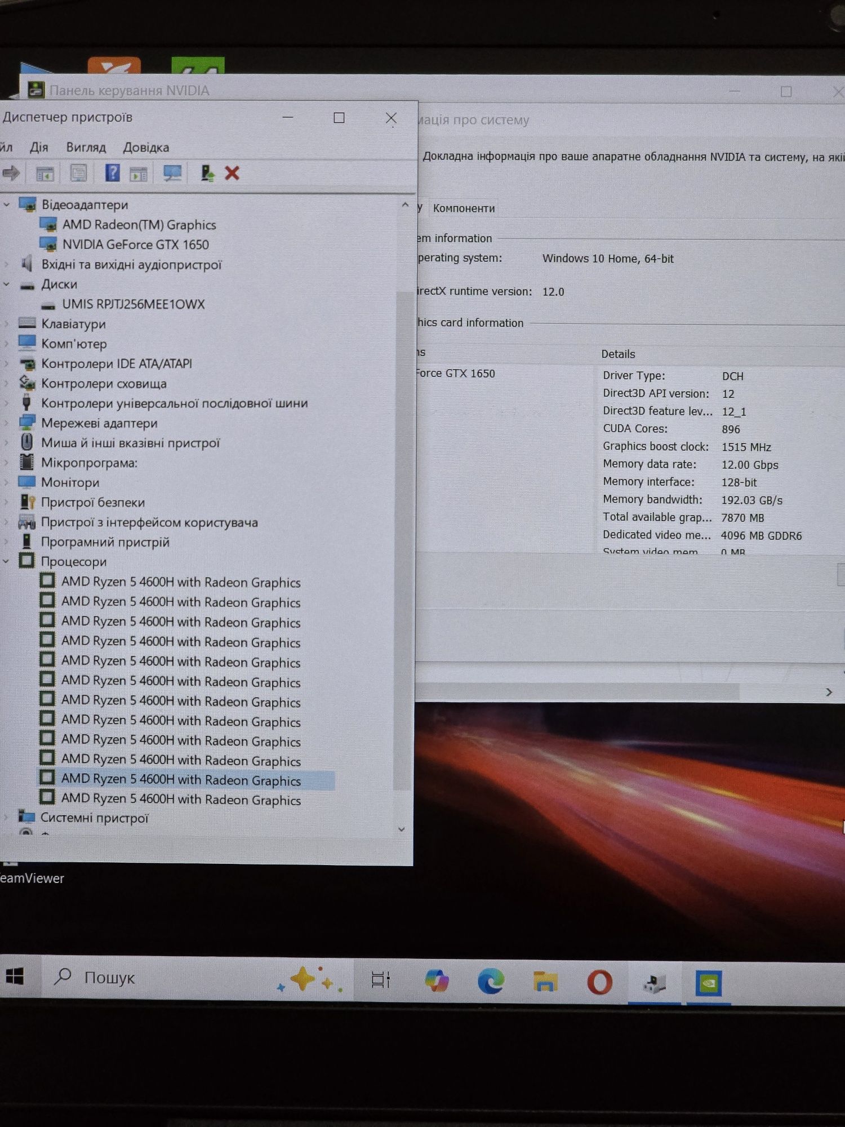Viewport: 845px width, 1127px height.
Task: Open File Explorer from taskbar
Action: point(545,982)
